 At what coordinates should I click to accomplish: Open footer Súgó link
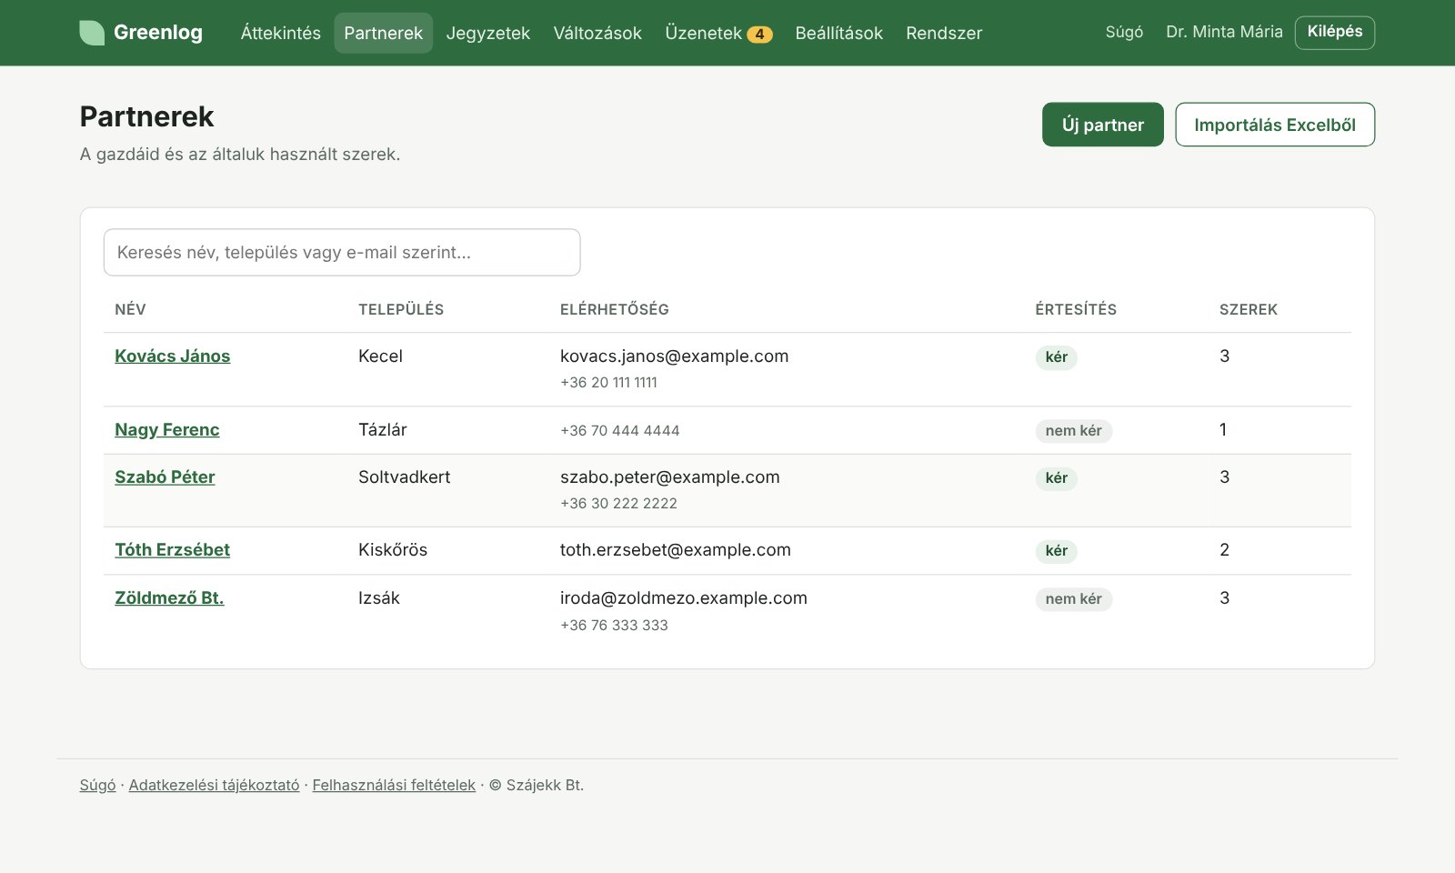(x=97, y=785)
